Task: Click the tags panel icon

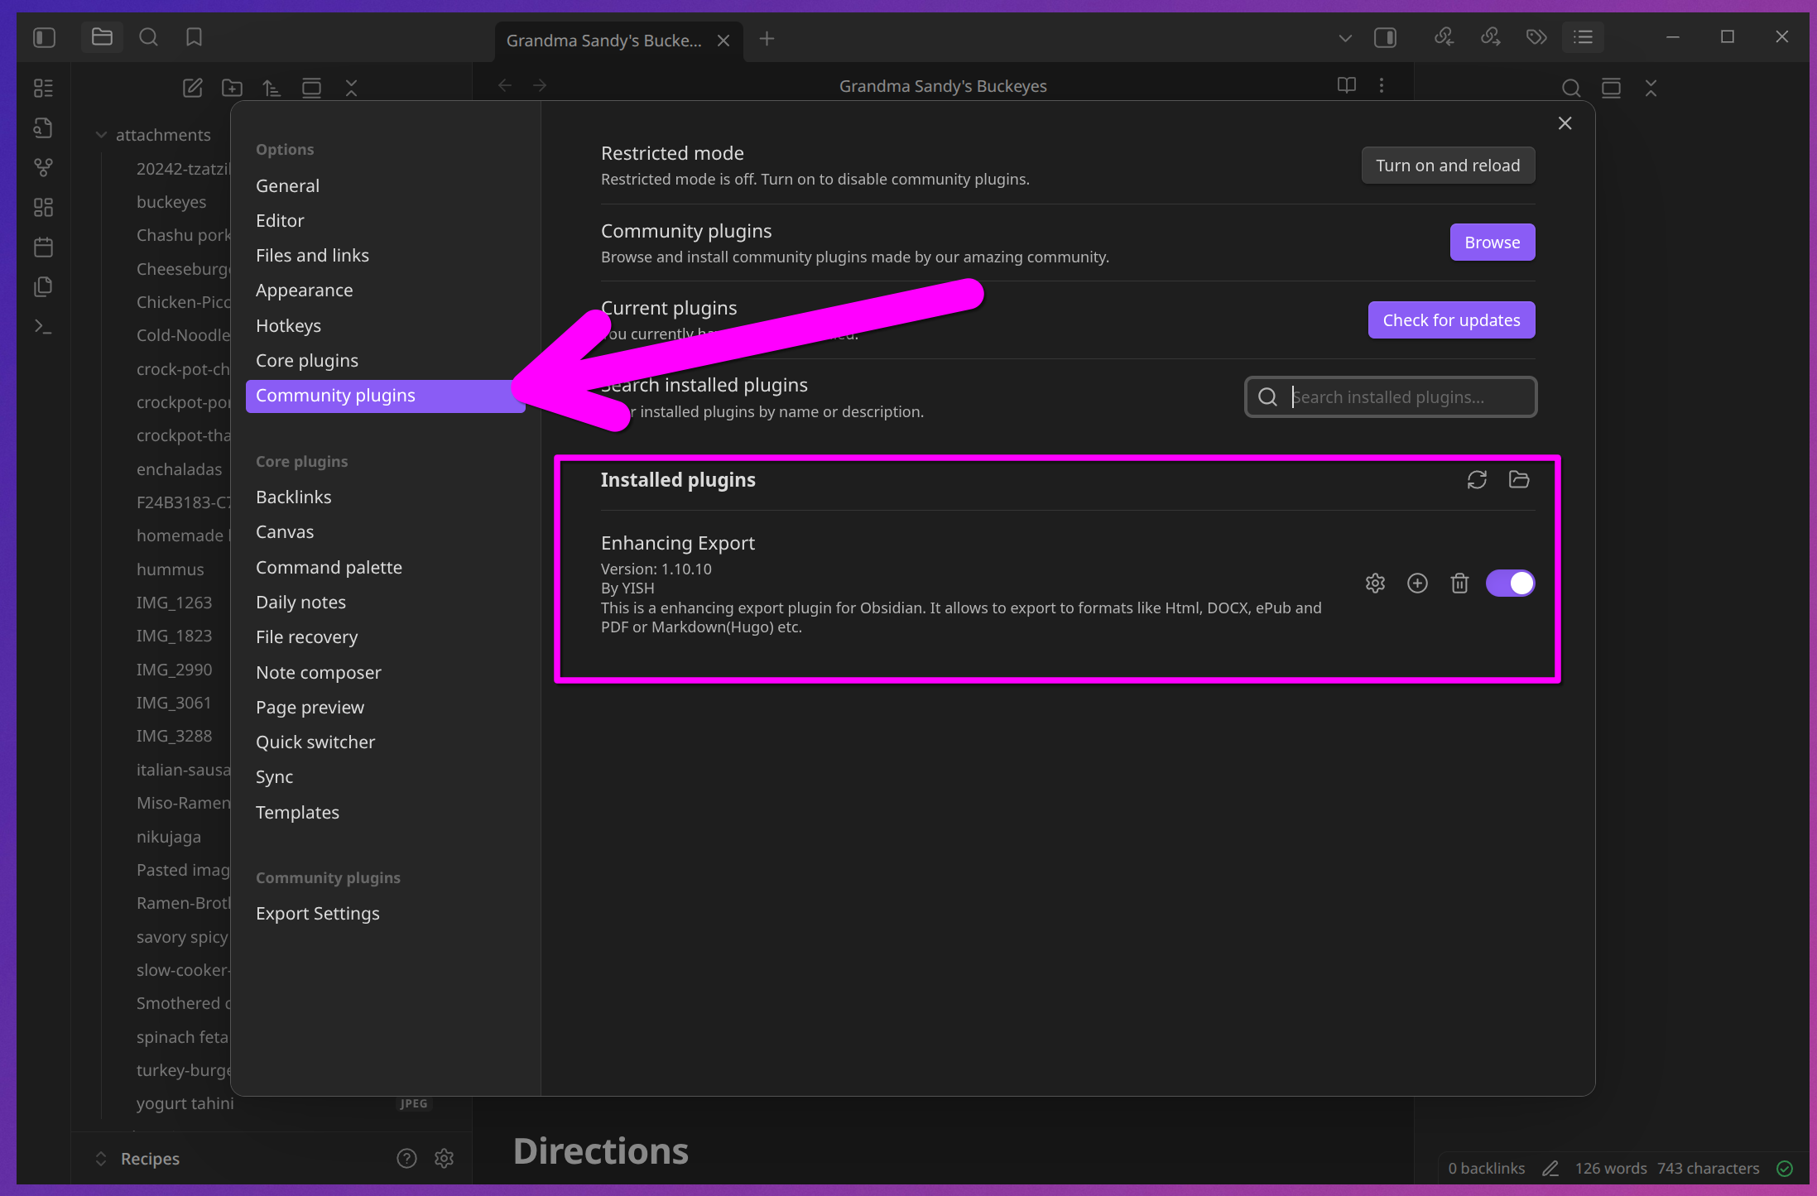Action: tap(1536, 37)
